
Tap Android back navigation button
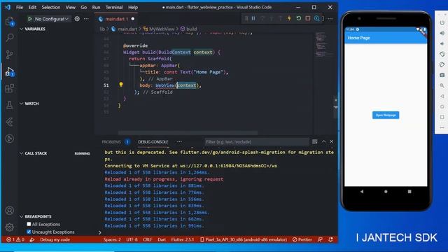[x=362, y=191]
